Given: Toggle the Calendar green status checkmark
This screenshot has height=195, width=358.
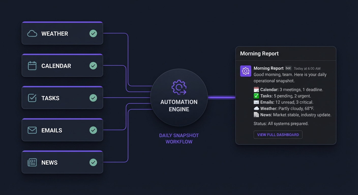Looking at the screenshot, I should click(93, 66).
